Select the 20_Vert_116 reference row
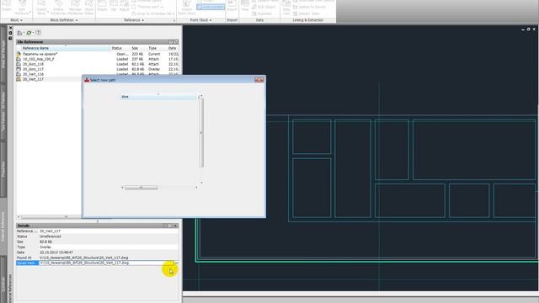 pos(98,74)
